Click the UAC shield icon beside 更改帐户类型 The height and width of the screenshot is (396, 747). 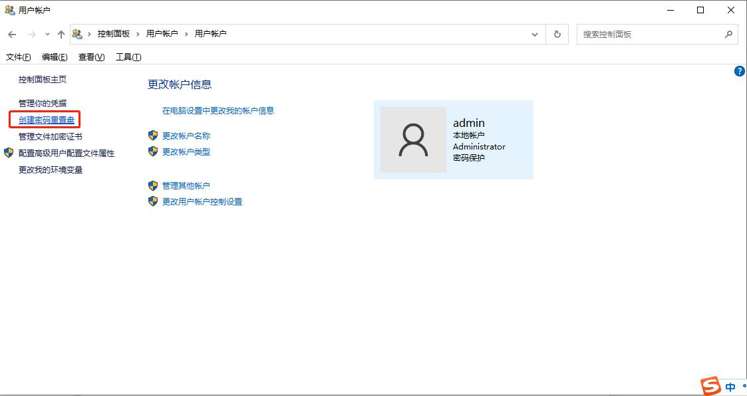pyautogui.click(x=152, y=151)
